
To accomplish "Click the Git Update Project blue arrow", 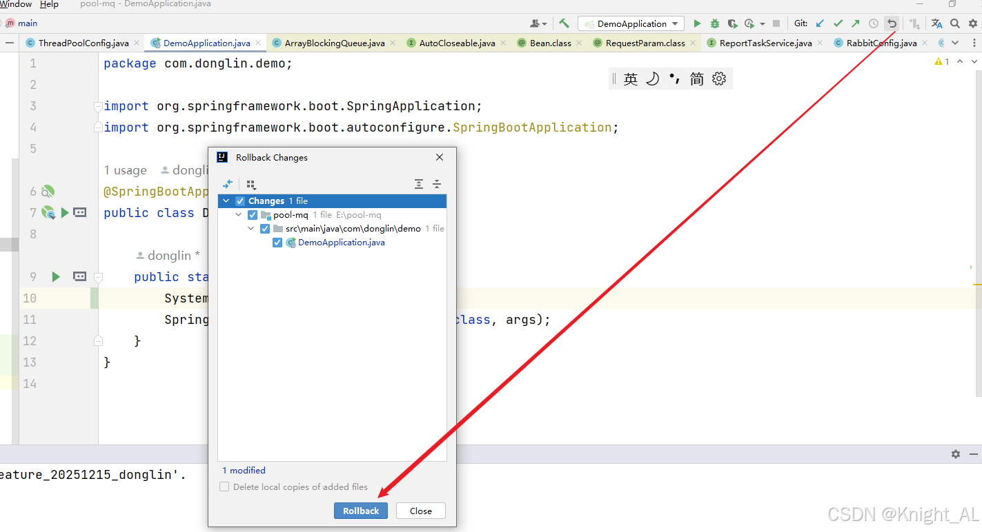I will click(x=820, y=23).
